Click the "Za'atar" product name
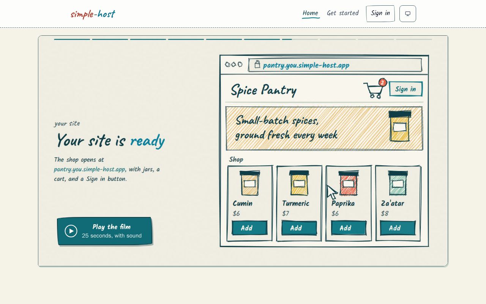 (x=393, y=203)
